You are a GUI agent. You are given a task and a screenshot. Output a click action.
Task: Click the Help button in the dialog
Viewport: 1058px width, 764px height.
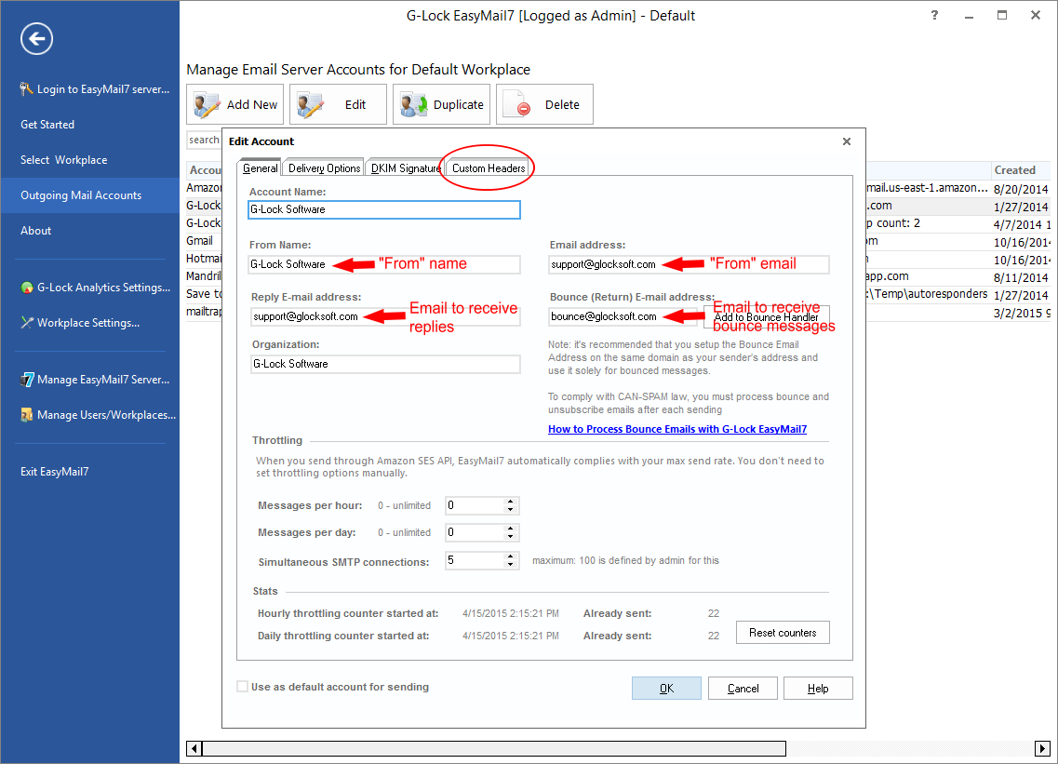click(x=818, y=689)
